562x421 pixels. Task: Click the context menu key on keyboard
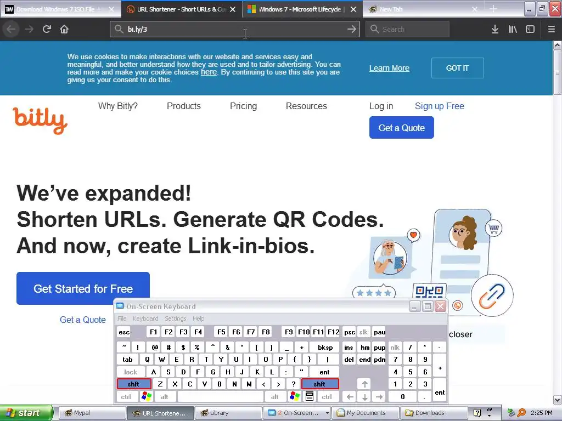click(310, 396)
